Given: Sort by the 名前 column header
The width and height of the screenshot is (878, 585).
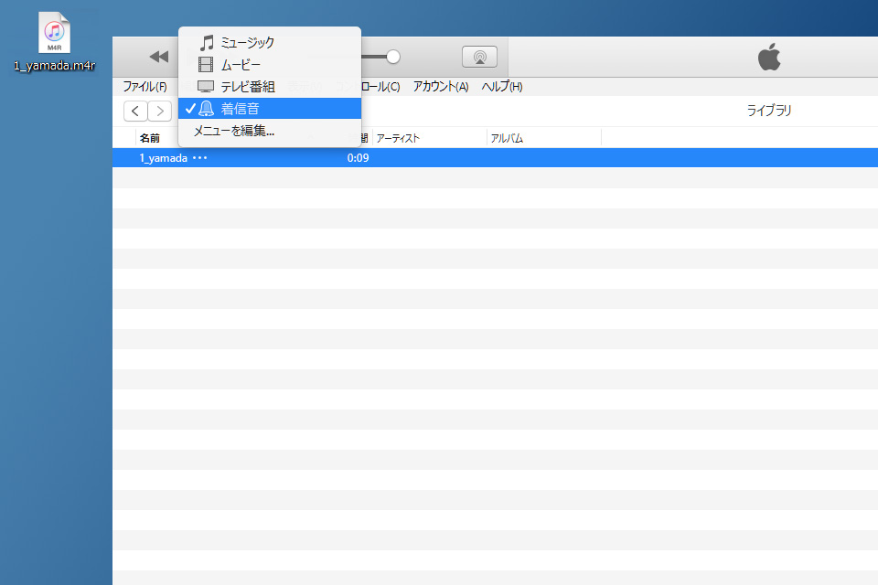Looking at the screenshot, I should coord(149,138).
